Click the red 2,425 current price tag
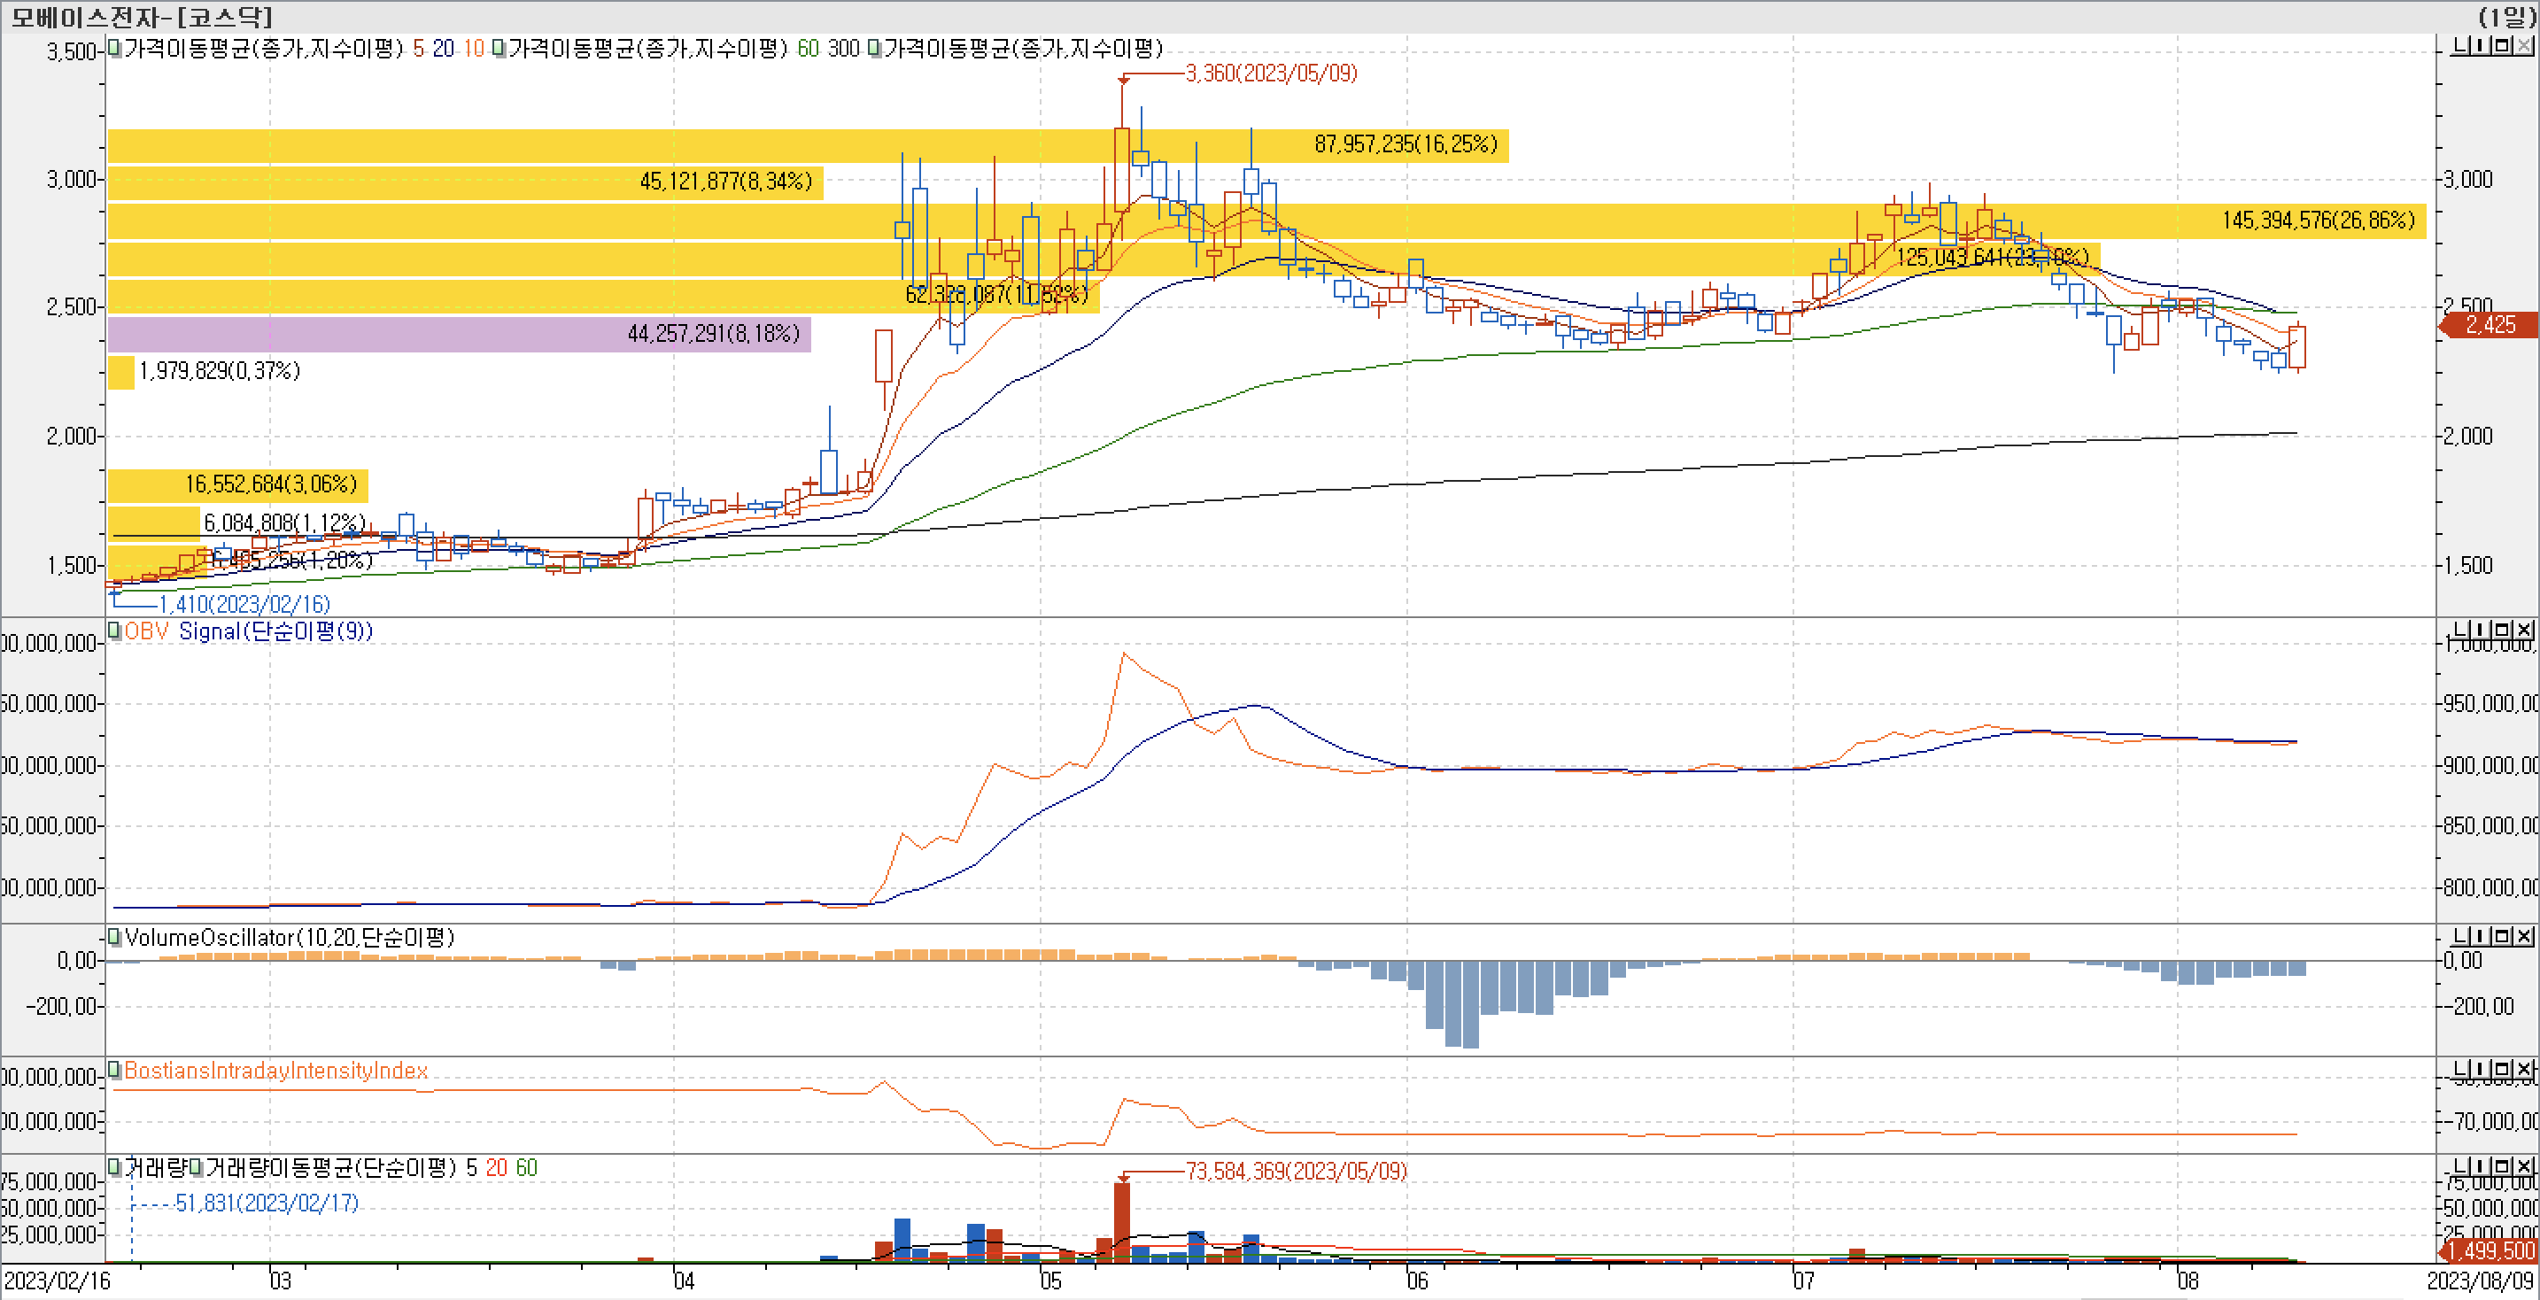 tap(2490, 325)
